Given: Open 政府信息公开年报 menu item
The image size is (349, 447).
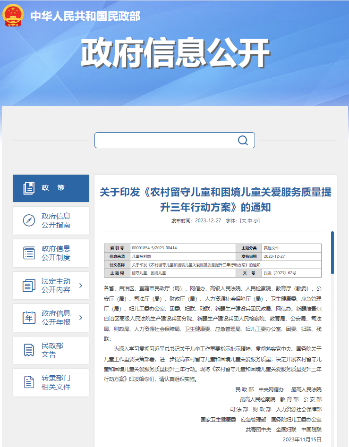Looking at the screenshot, I should (51, 318).
